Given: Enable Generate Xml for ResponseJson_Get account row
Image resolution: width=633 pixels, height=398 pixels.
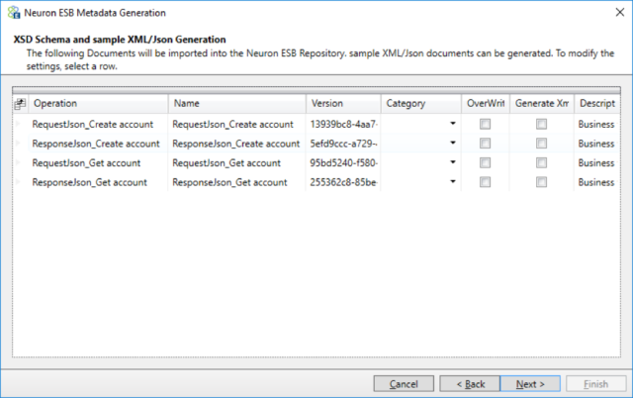Looking at the screenshot, I should pos(542,182).
